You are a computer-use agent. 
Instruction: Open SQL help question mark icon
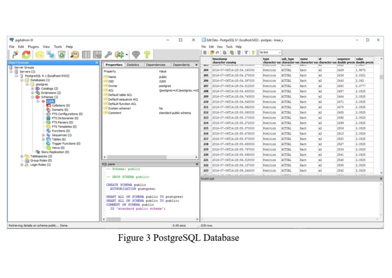coord(147,55)
